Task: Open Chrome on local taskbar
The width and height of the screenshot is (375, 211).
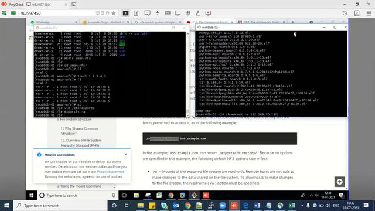Action: point(187,206)
